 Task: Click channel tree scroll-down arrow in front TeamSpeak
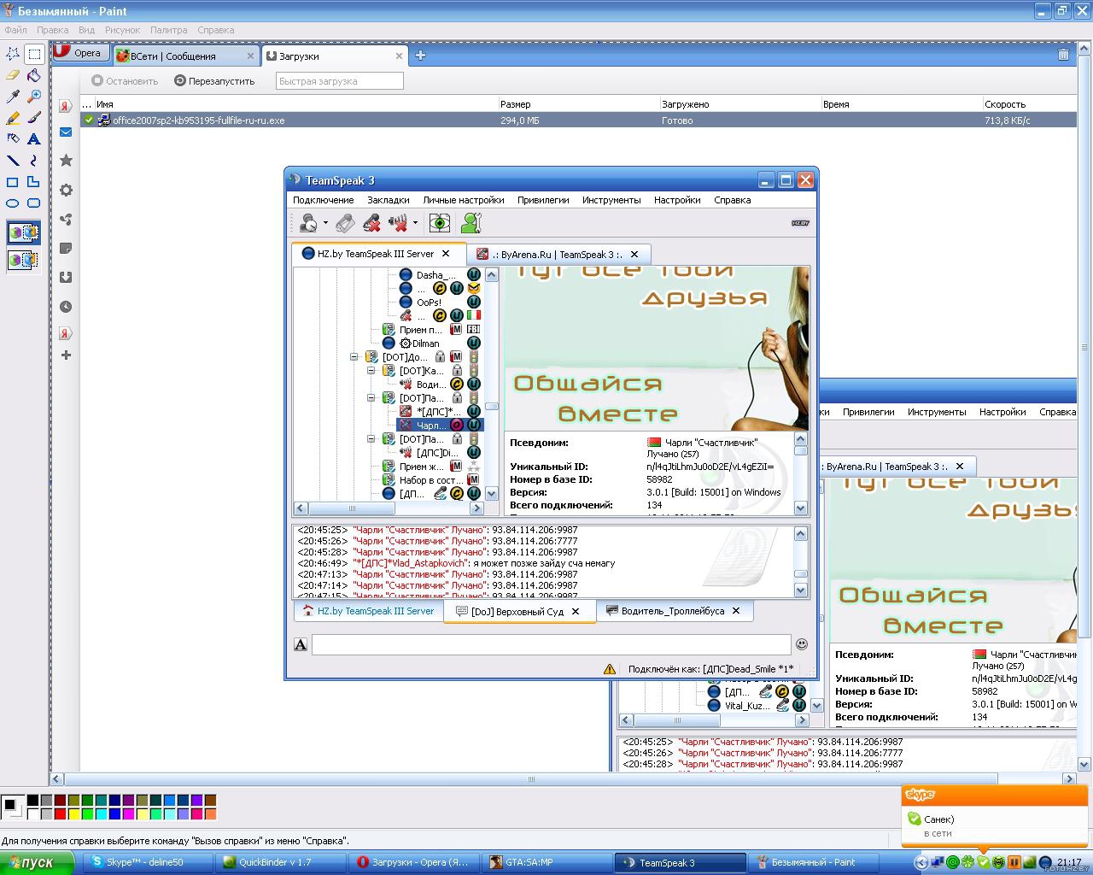491,493
